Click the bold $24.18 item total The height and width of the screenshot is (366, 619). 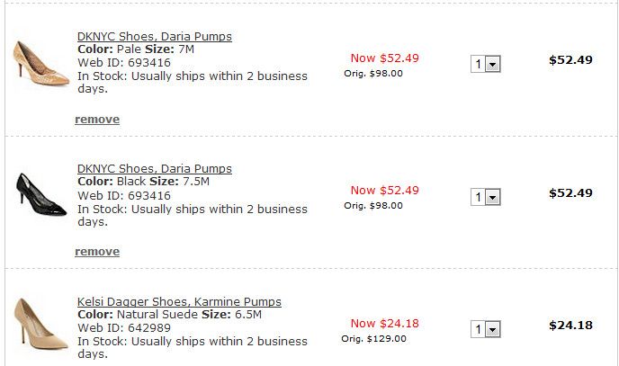pyautogui.click(x=570, y=326)
